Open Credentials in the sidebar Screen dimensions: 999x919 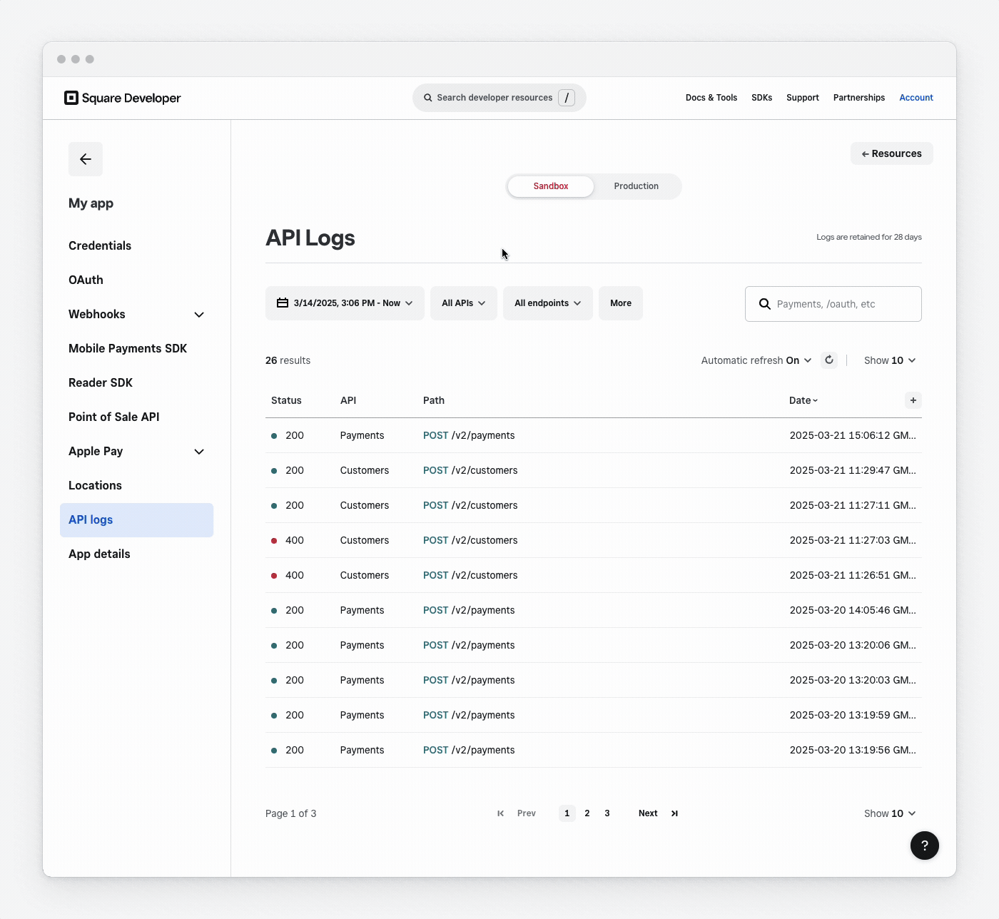coord(100,245)
